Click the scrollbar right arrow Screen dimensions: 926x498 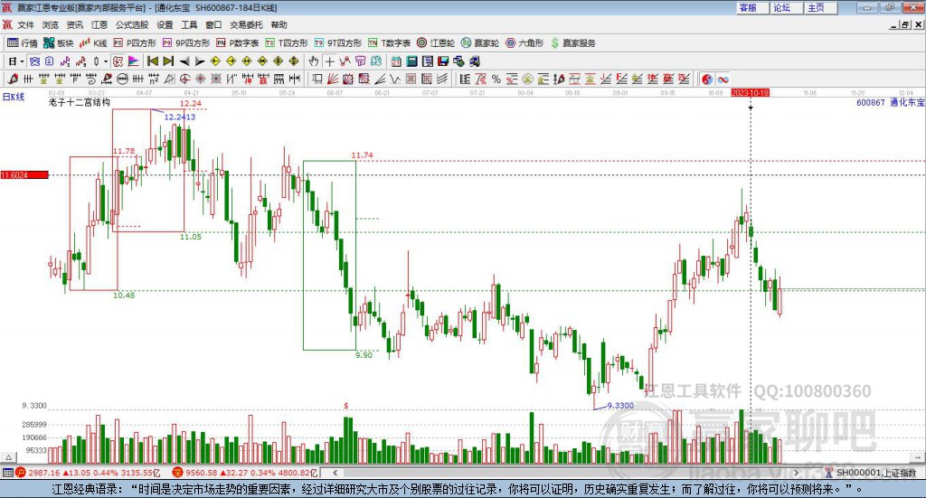pyautogui.click(x=796, y=473)
